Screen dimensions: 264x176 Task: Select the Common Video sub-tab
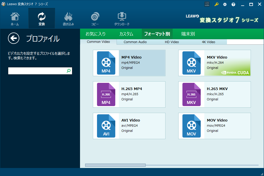tap(98, 42)
